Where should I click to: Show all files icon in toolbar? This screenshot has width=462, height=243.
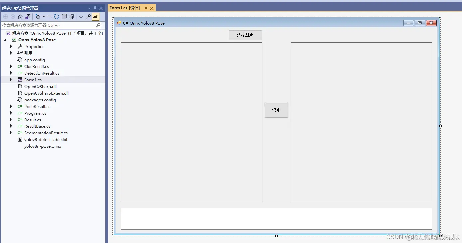71,17
